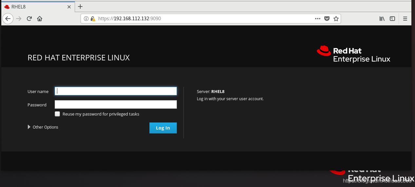The height and width of the screenshot is (187, 415).
Task: Reload the current page
Action: tap(29, 19)
